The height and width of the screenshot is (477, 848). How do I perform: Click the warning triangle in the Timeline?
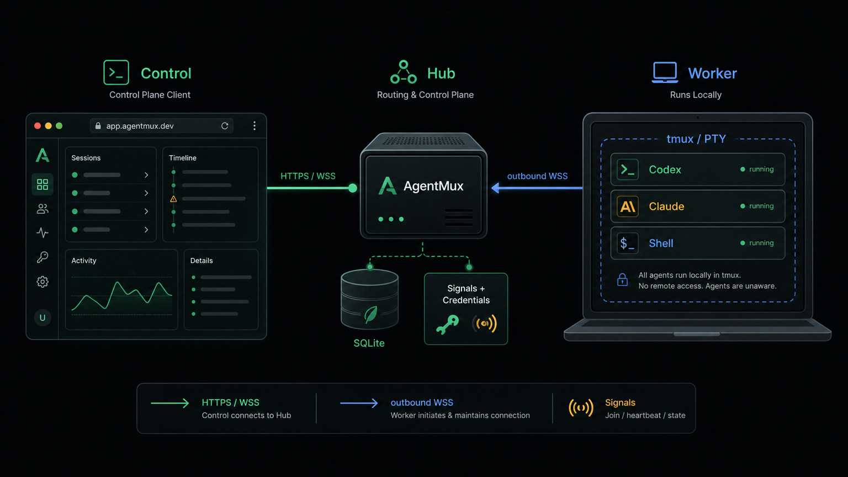(173, 199)
